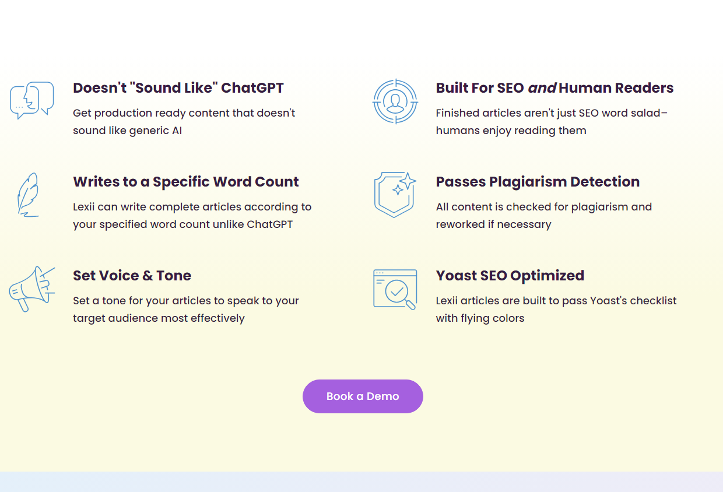723x492 pixels.
Task: Select the Doesn't "Sound Like" ChatGPT heading
Action: 178,88
